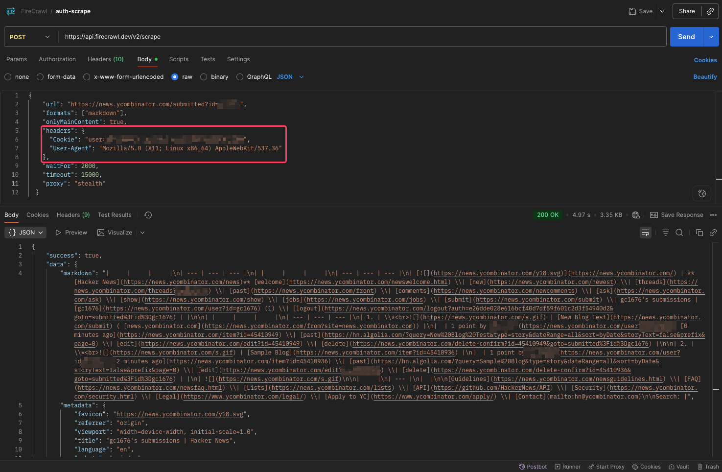The width and height of the screenshot is (722, 472).
Task: Open the Save options dropdown arrow
Action: point(662,11)
